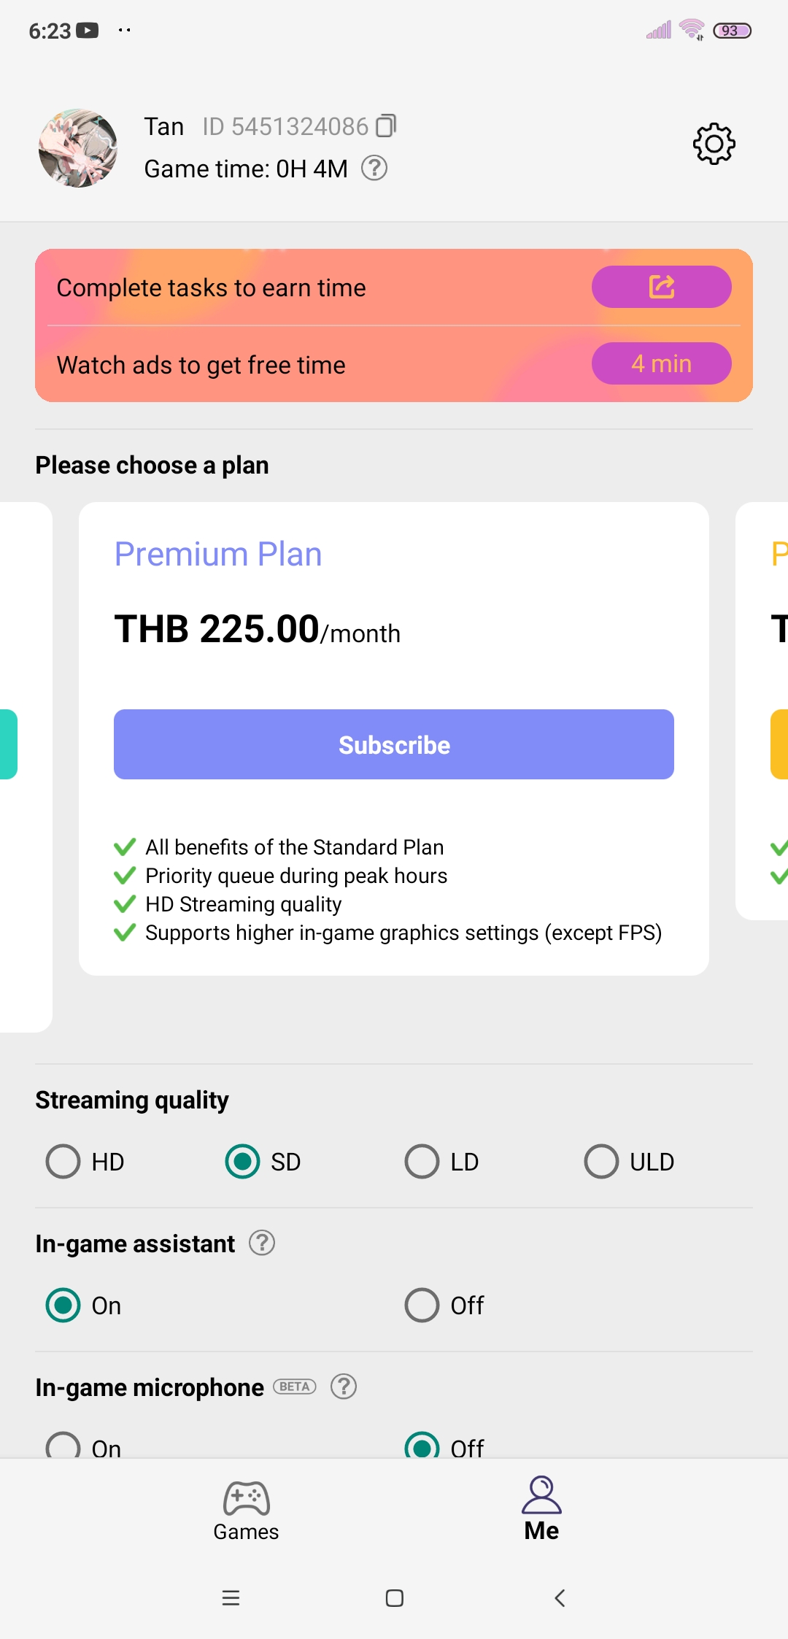The height and width of the screenshot is (1639, 788).
Task: Tap the Game time help question mark
Action: point(374,169)
